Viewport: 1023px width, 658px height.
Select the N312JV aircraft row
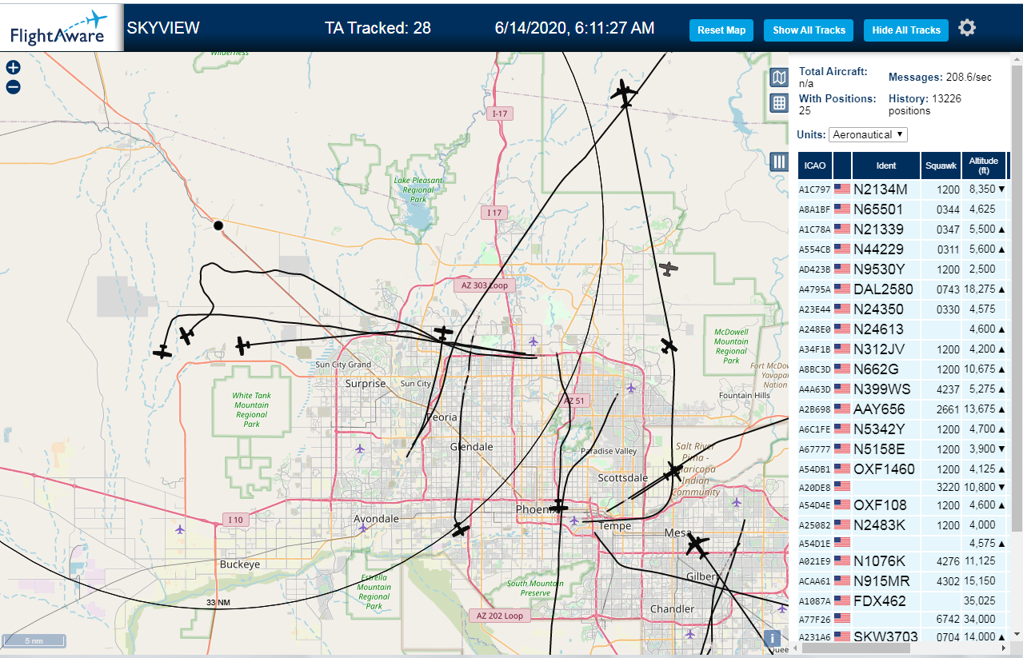903,349
